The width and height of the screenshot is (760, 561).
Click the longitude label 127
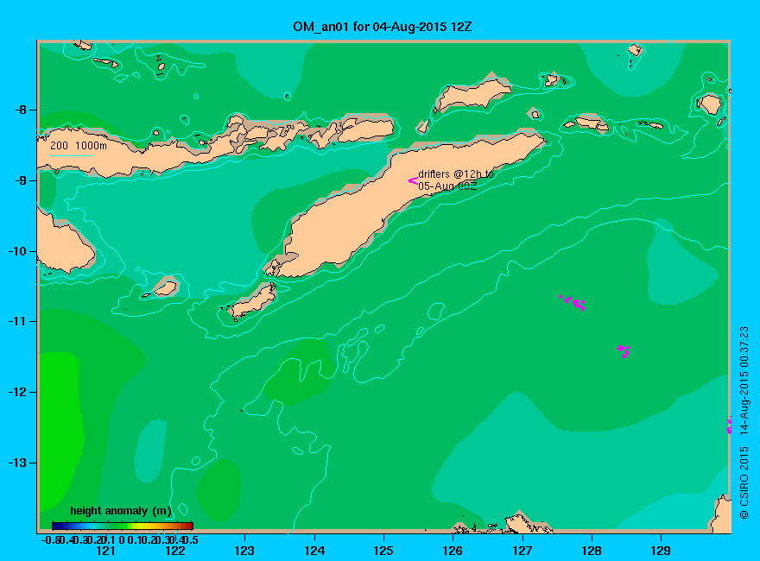[x=522, y=551]
